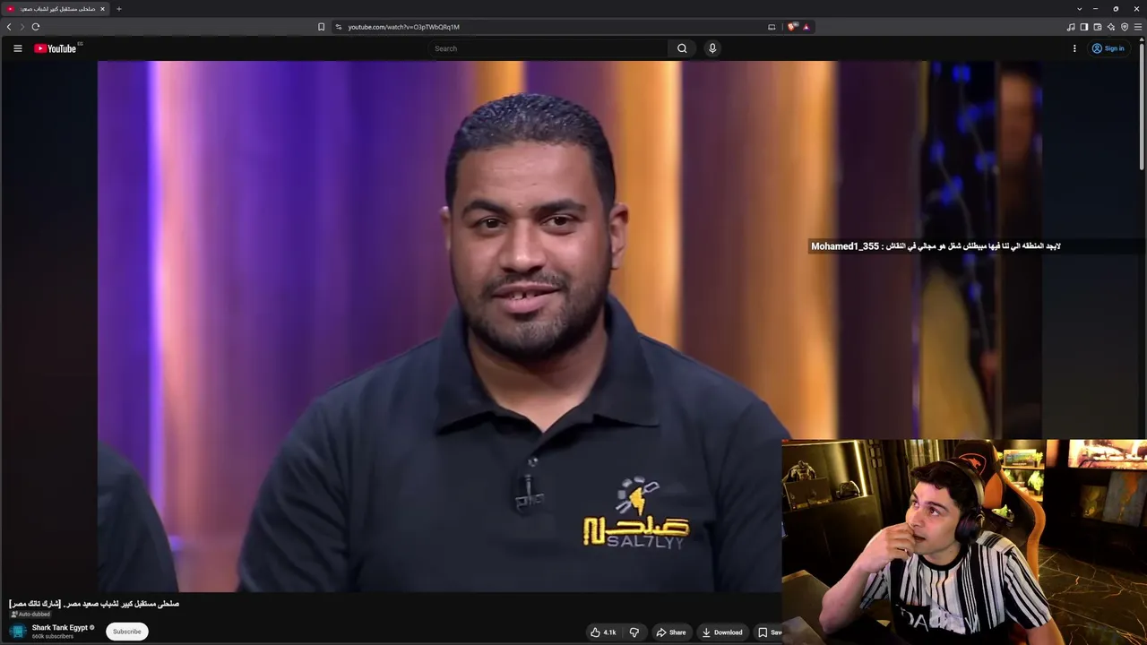Go to the YouTube home logo
The image size is (1147, 645).
56,48
